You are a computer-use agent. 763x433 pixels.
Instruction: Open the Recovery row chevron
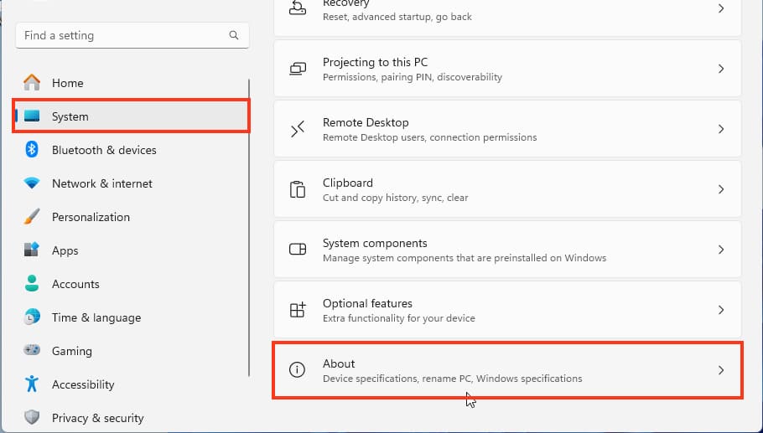point(720,9)
